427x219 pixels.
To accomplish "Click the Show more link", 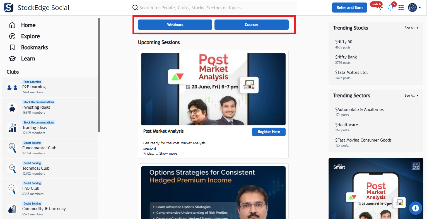I will pos(168,154).
